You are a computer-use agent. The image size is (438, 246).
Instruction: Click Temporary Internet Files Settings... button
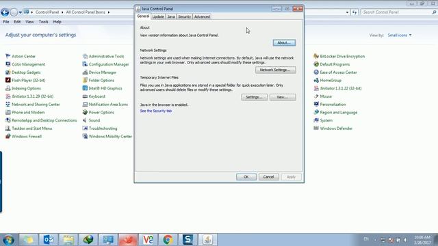pyautogui.click(x=254, y=97)
